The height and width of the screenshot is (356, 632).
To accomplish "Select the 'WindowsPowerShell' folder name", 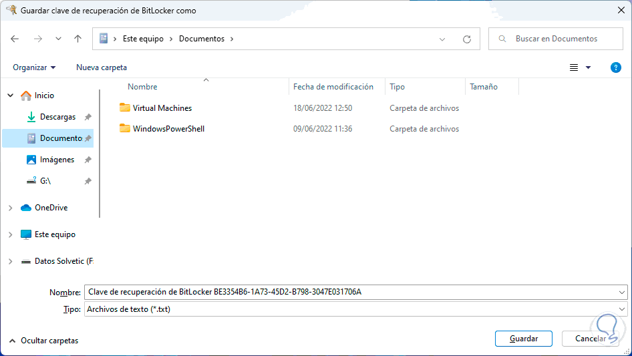I will click(168, 129).
